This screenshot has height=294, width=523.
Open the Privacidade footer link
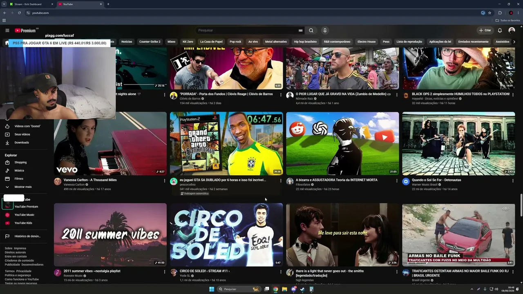click(24, 271)
